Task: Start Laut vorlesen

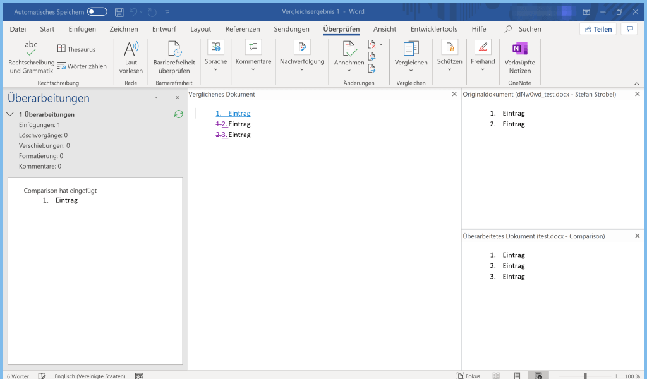Action: coord(131,56)
